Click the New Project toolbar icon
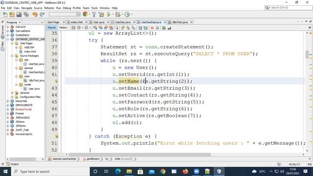Viewport: 313px width, 176px height. (12, 14)
